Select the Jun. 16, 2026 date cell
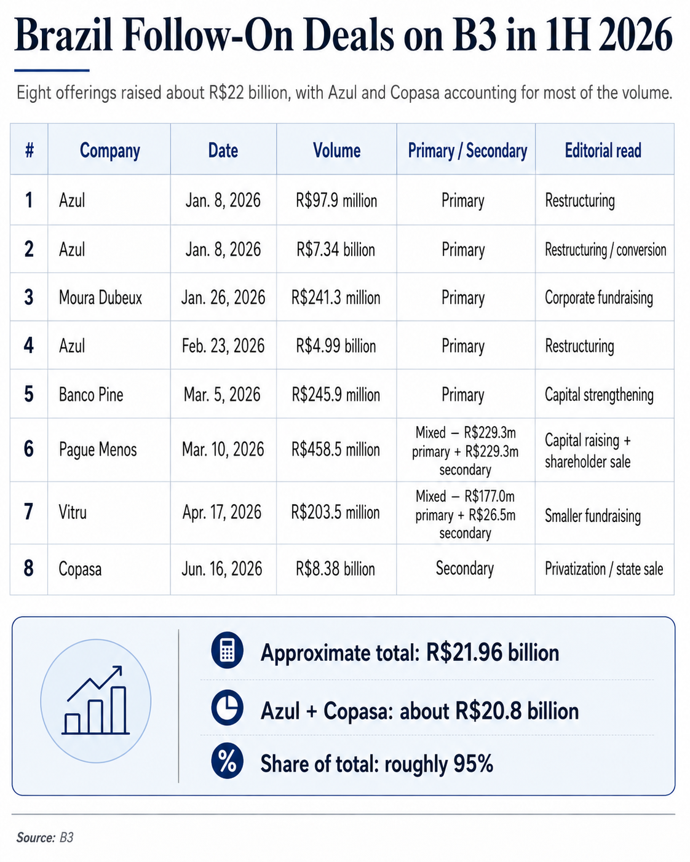Viewport: 690px width, 862px height. [222, 569]
